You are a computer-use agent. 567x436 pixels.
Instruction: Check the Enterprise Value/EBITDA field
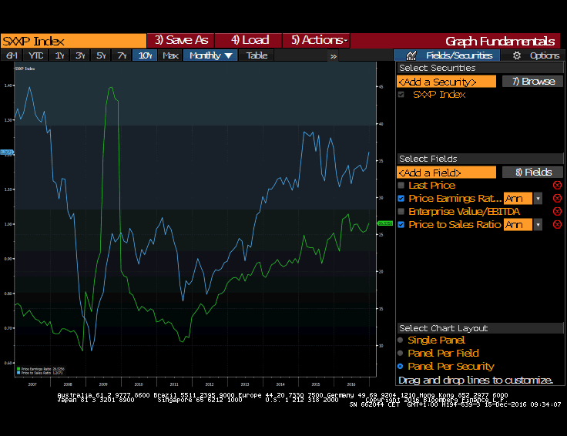[x=401, y=212]
